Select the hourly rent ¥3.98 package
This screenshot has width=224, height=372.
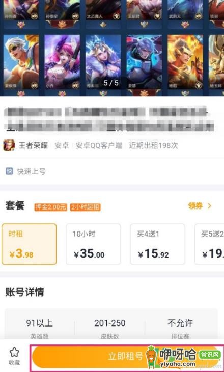tap(29, 244)
